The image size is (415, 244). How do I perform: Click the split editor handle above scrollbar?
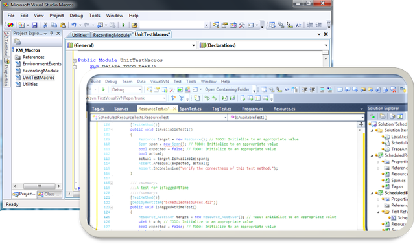click(x=361, y=124)
